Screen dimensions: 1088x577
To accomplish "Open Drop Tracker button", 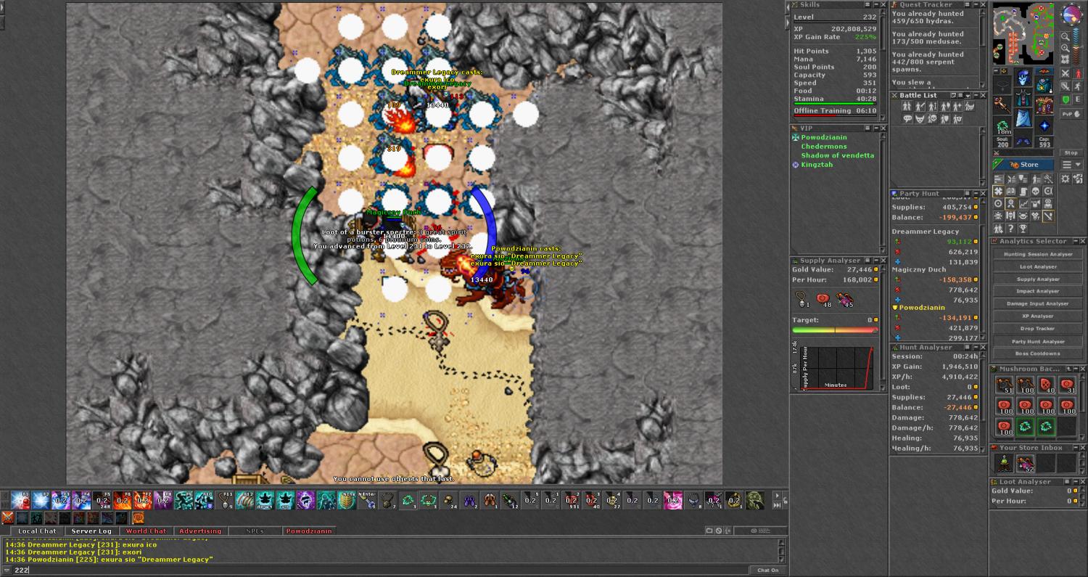I will [1038, 329].
